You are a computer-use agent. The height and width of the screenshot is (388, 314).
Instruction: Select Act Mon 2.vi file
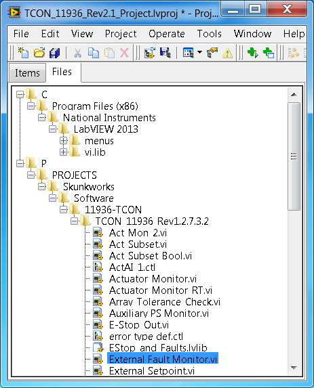(138, 233)
